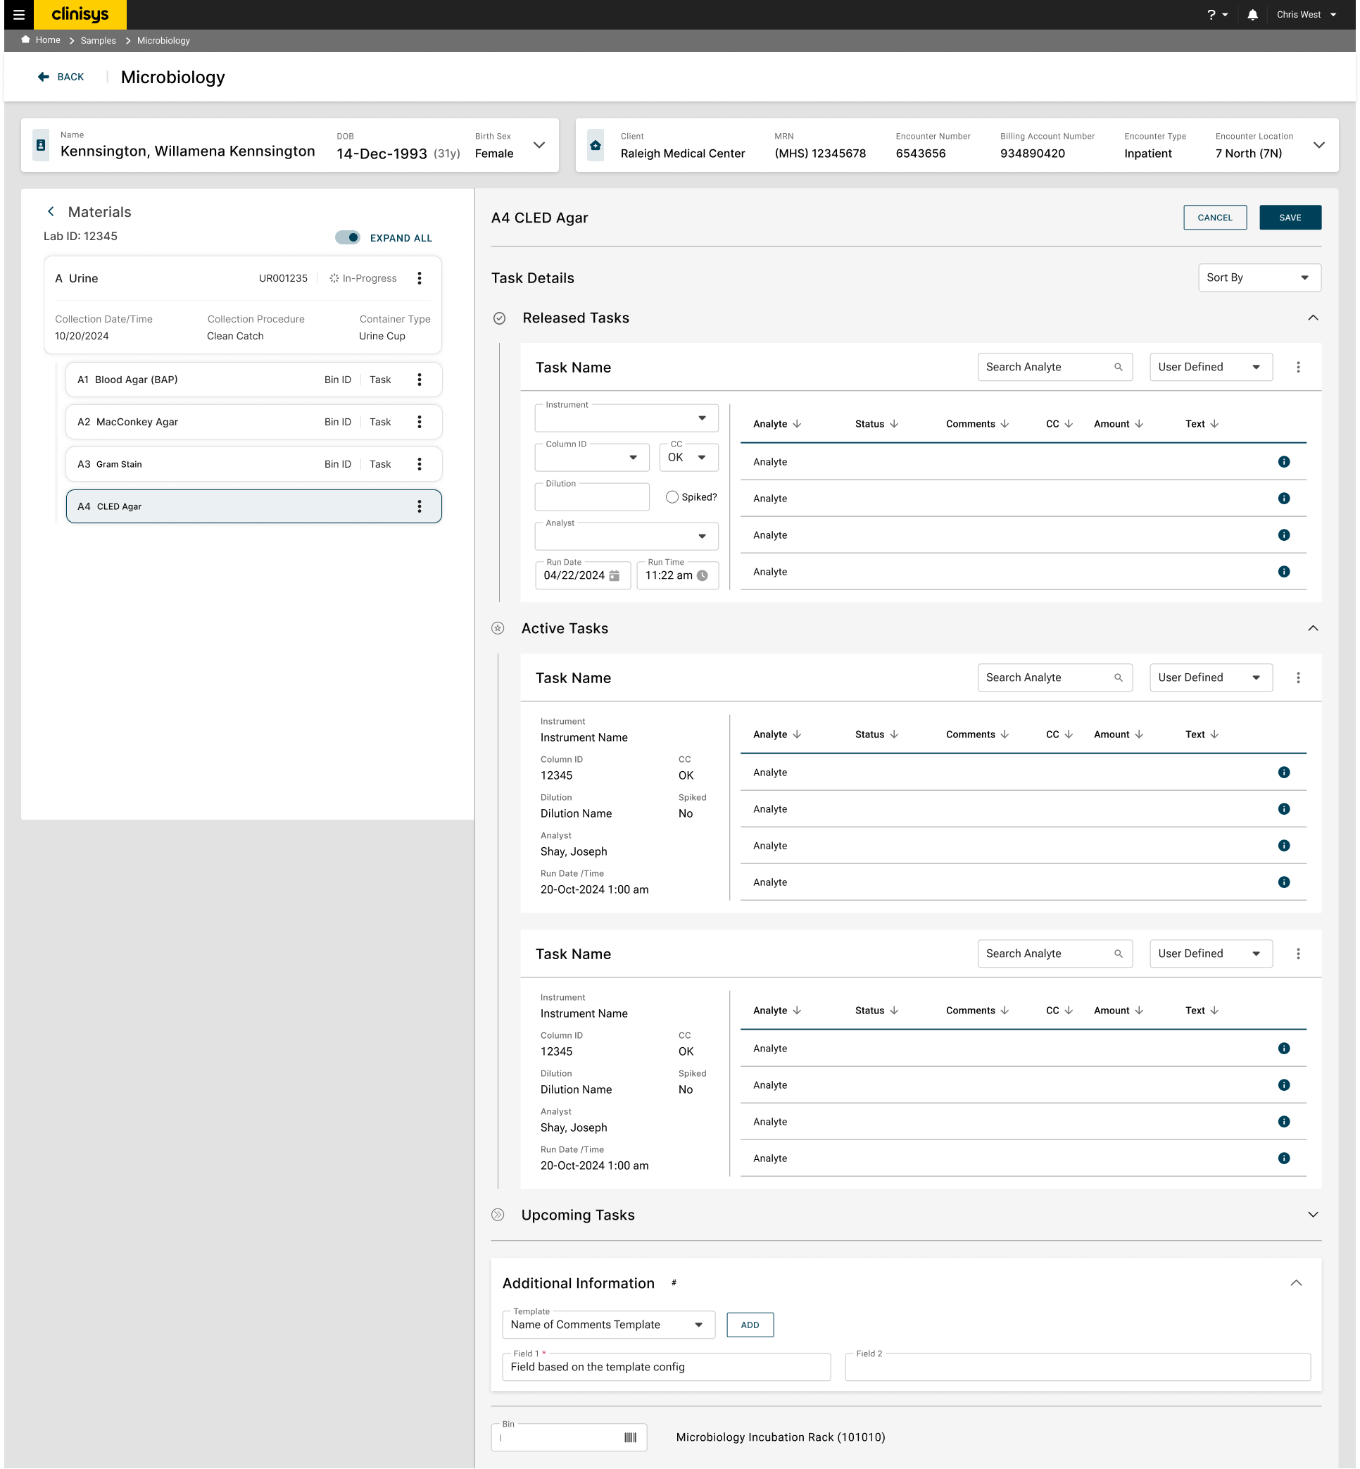Click the Field 2 input
Image resolution: width=1360 pixels, height=1469 pixels.
(x=1078, y=1367)
